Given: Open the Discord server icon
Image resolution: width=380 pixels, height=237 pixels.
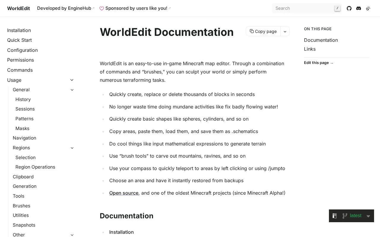Looking at the screenshot, I should (x=359, y=8).
